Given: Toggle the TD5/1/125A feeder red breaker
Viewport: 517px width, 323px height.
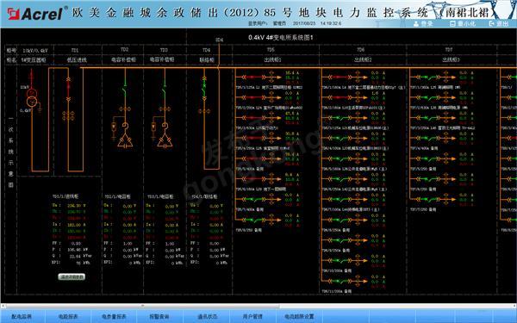Looking at the screenshot, I should point(253,78).
